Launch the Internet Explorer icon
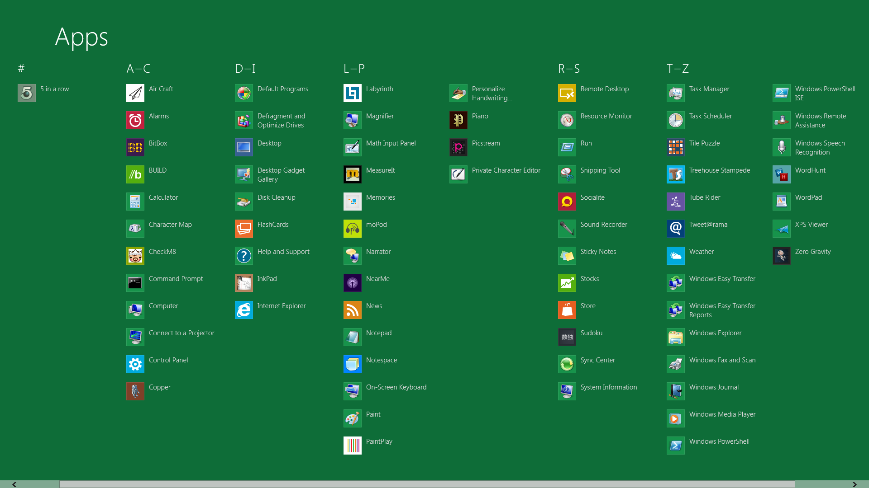The image size is (869, 488). coord(244,310)
